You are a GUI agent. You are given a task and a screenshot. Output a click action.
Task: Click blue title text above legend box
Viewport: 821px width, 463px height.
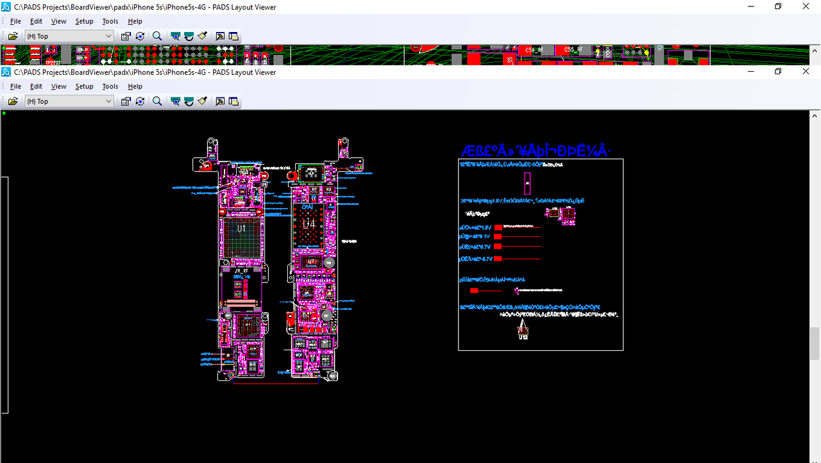click(x=536, y=150)
